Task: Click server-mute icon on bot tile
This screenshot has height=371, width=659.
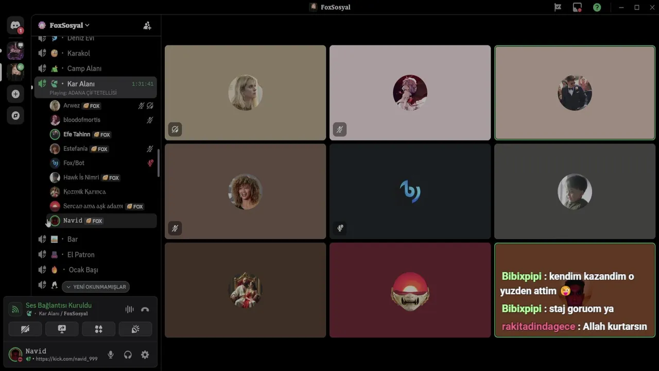Action: coord(340,228)
